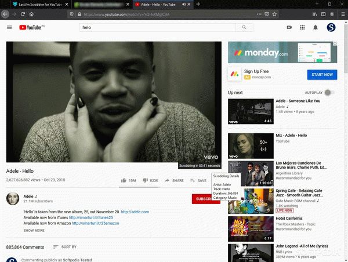The image size is (348, 262).
Task: Click the browser URL address bar
Action: click(x=169, y=14)
